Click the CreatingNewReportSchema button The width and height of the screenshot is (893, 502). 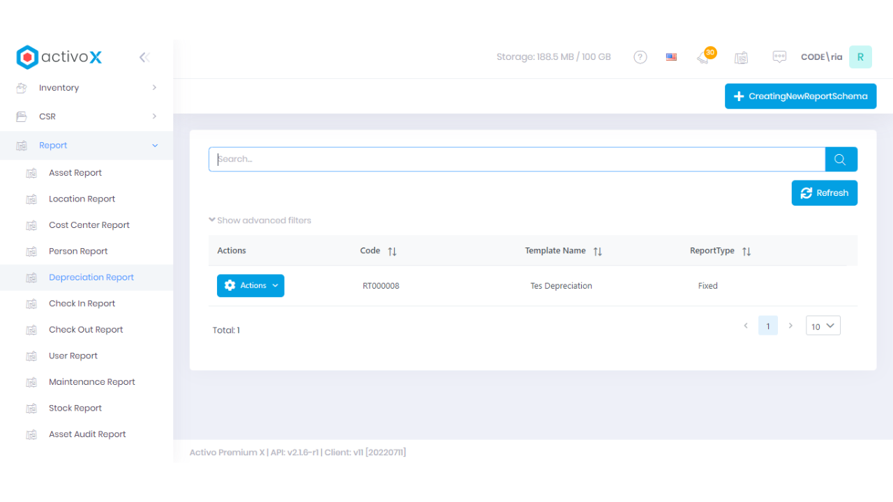pyautogui.click(x=800, y=96)
